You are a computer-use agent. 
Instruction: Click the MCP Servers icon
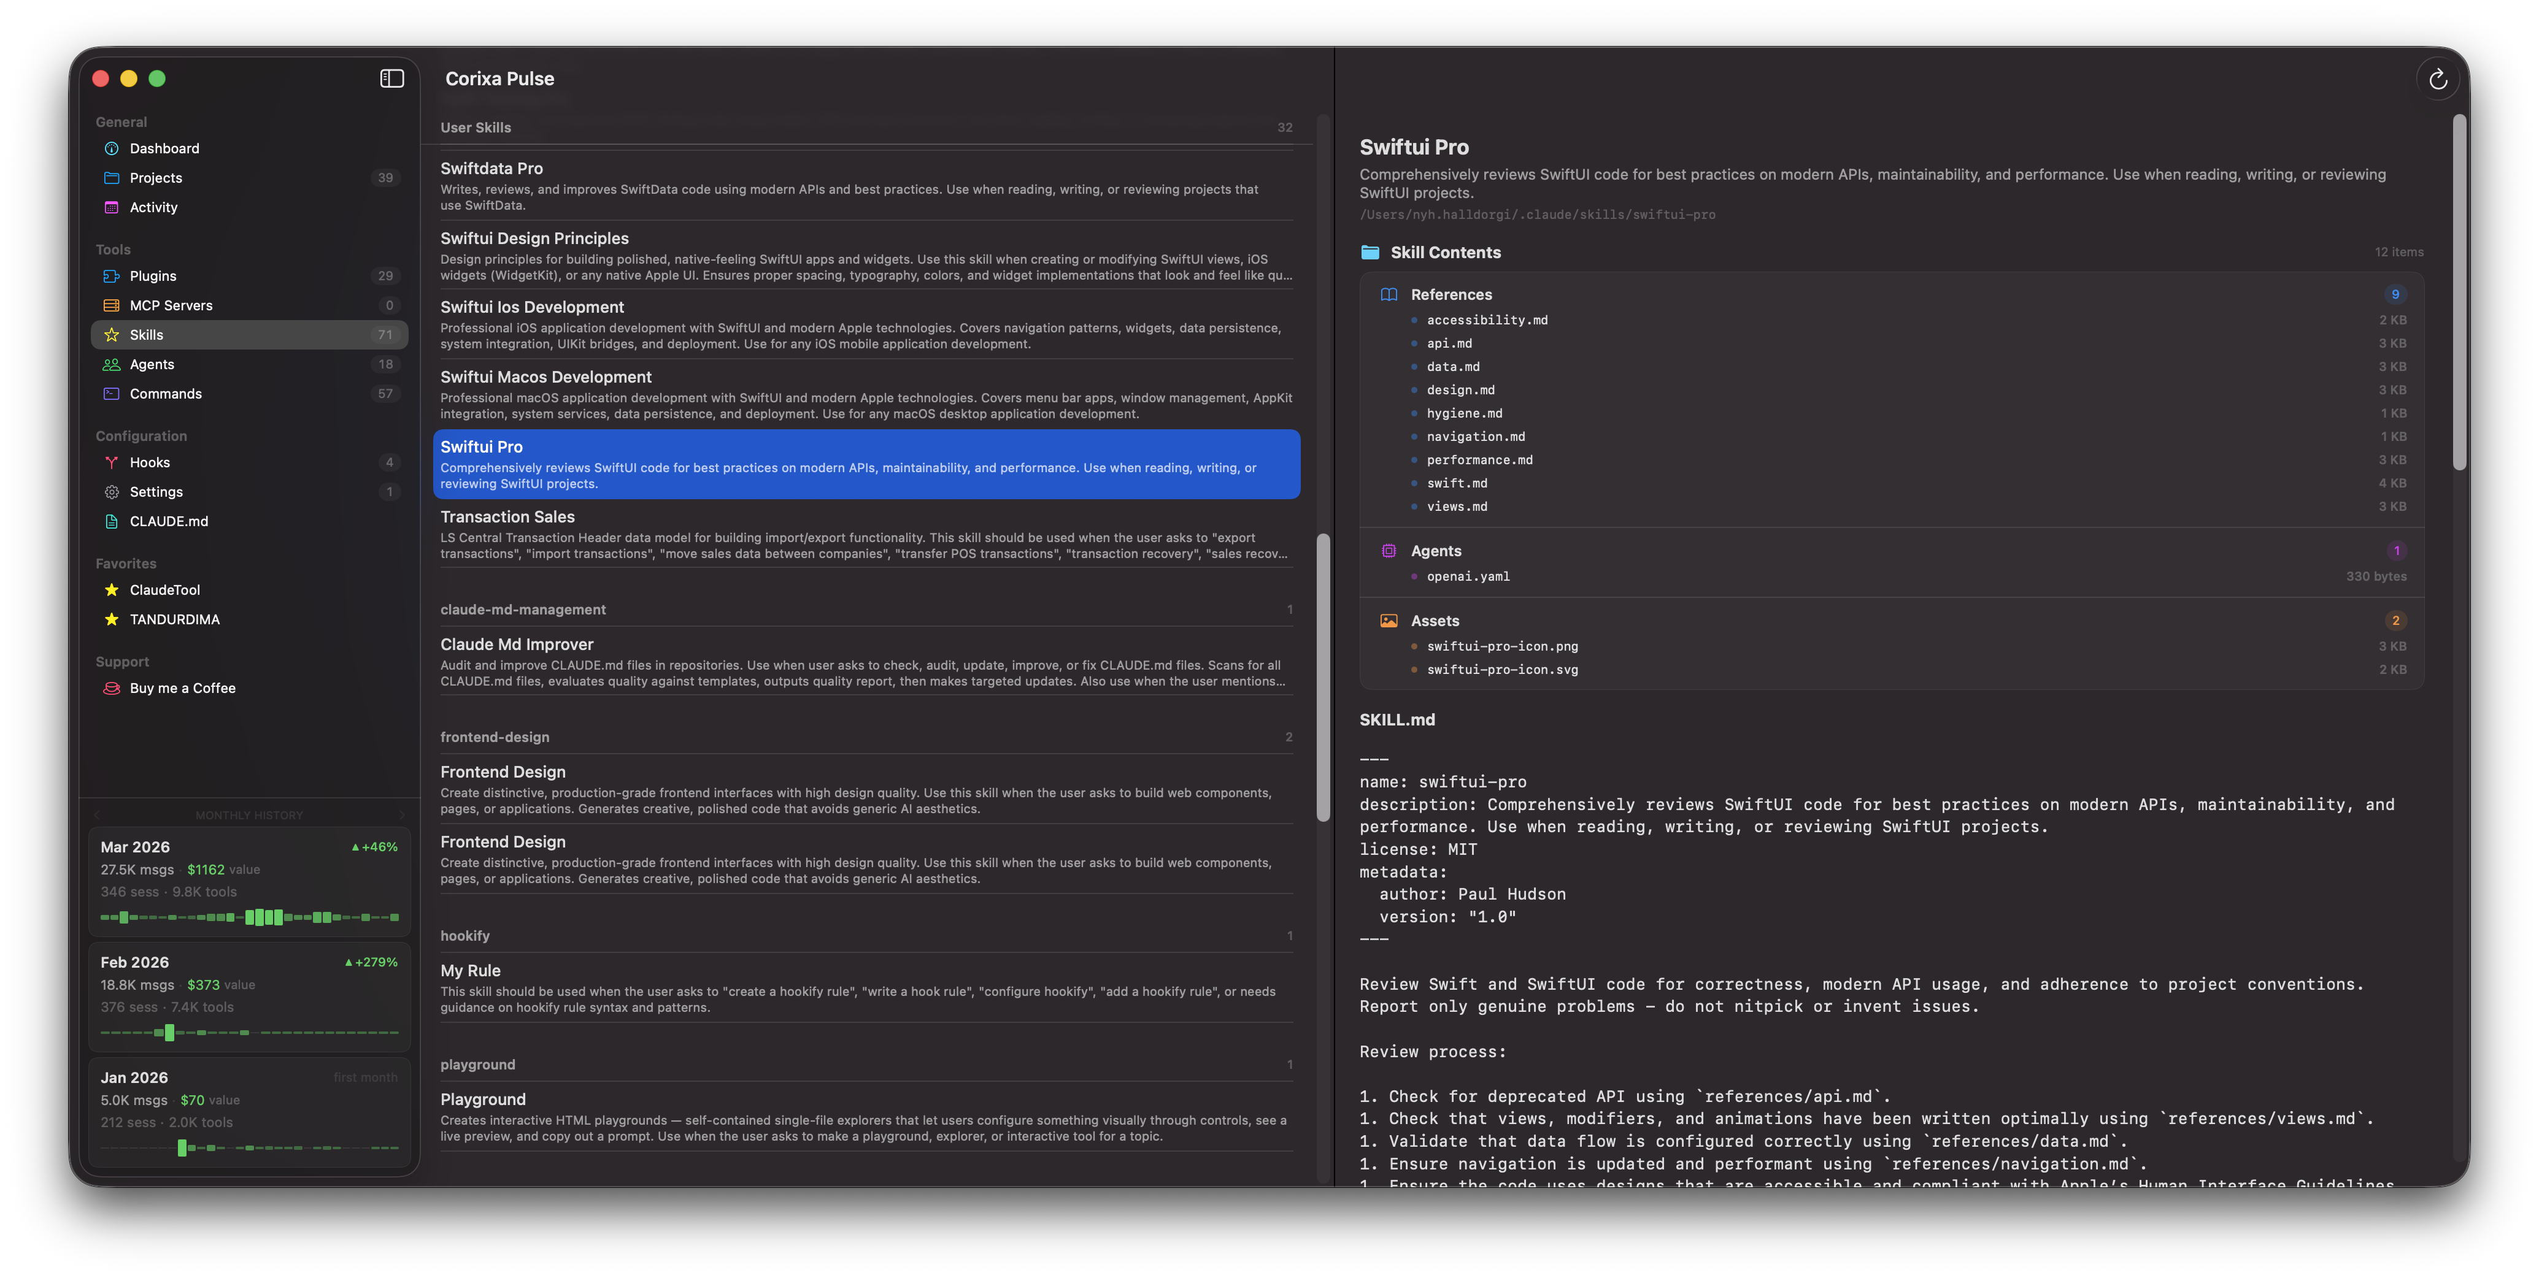(112, 307)
